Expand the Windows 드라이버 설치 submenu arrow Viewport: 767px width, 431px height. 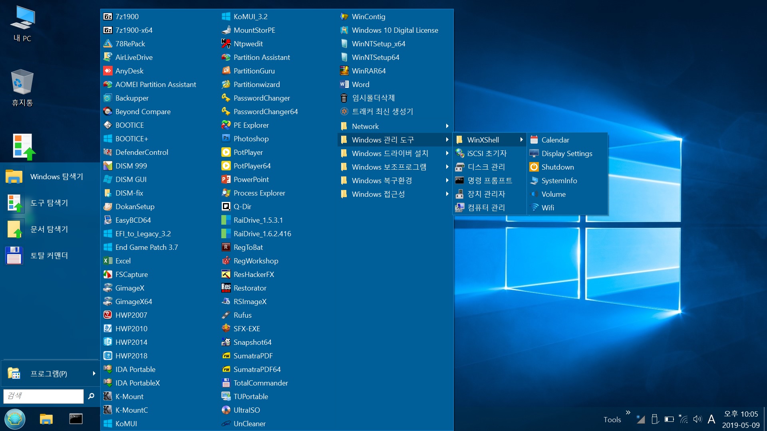(x=447, y=153)
